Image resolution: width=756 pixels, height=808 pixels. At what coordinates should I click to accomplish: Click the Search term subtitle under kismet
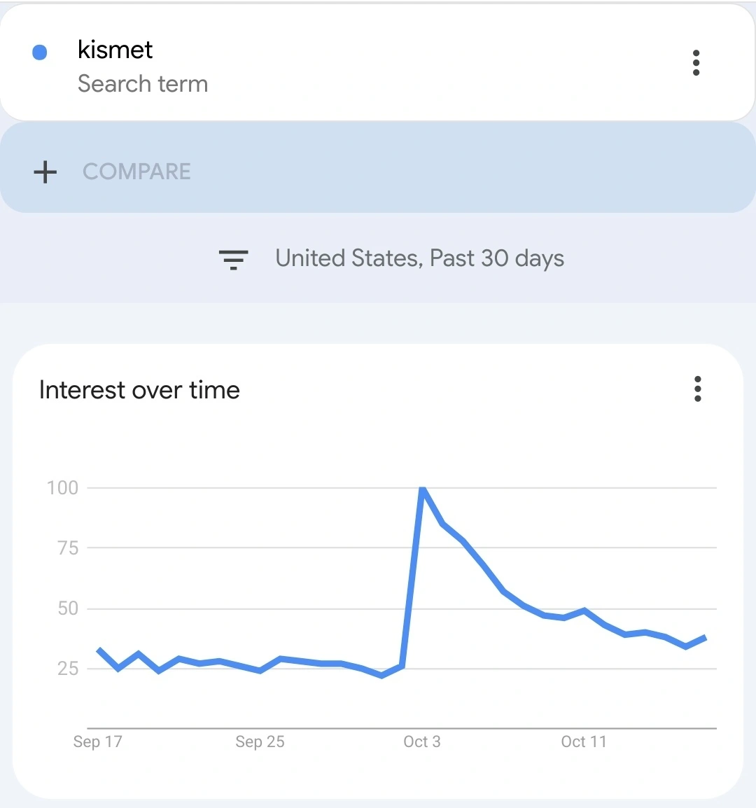tap(143, 84)
